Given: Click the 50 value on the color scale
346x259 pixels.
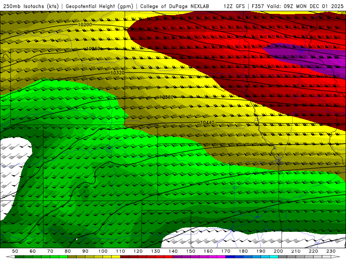Looking at the screenshot, I should (x=15, y=251).
